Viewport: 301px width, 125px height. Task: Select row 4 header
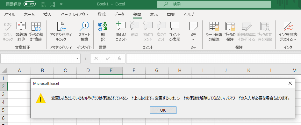point(4,102)
